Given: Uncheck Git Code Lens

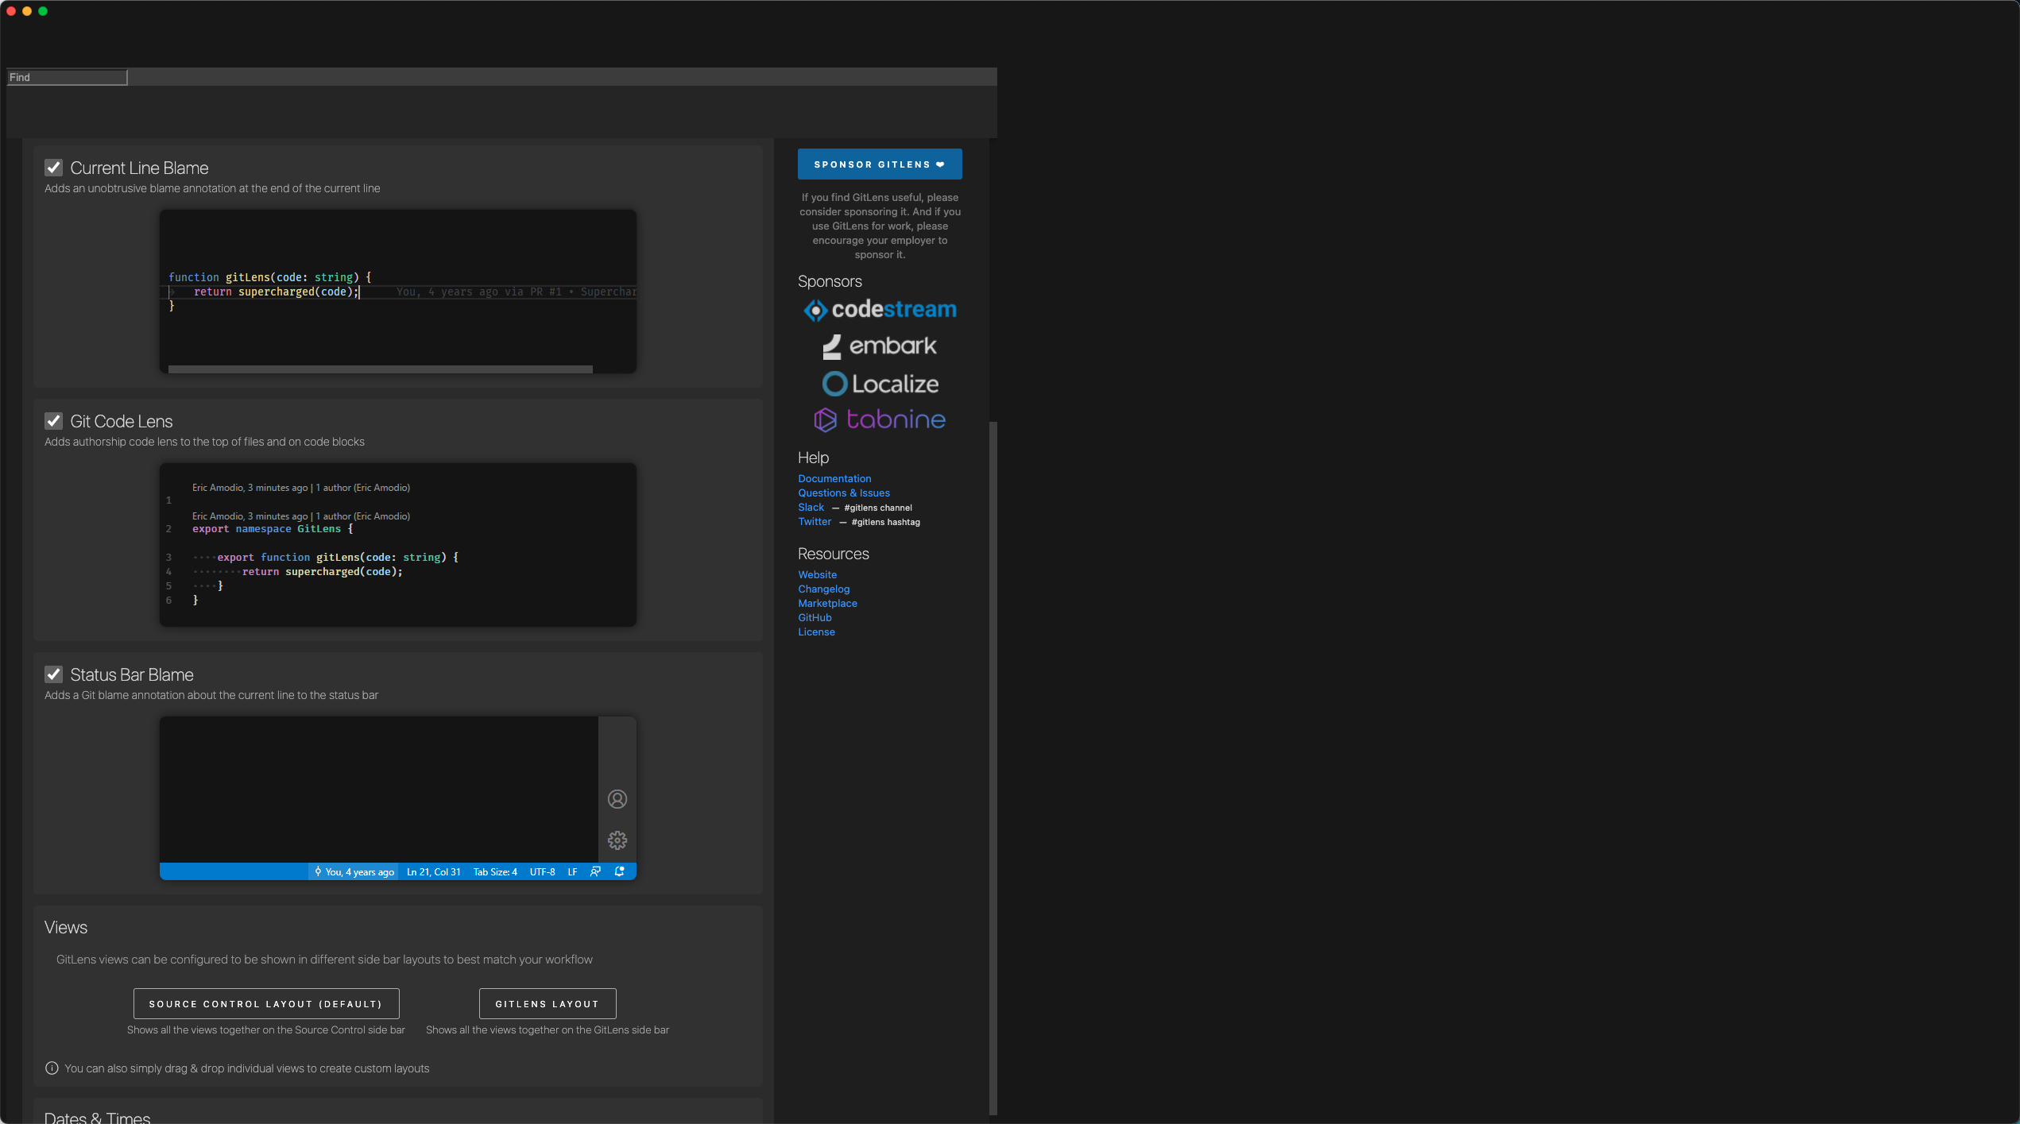Looking at the screenshot, I should coord(54,421).
